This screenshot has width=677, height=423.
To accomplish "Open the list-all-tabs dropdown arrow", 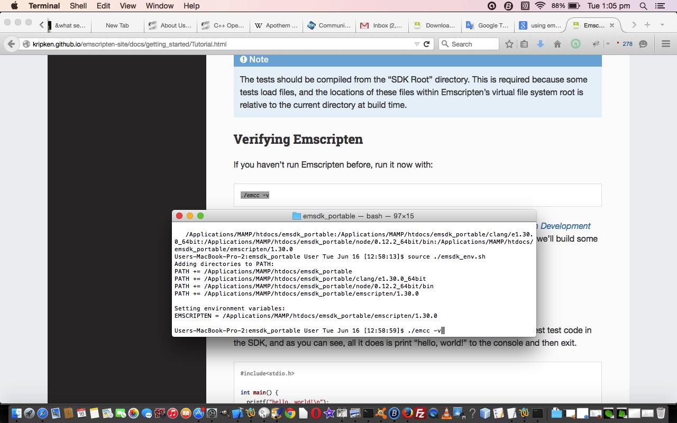I will tap(662, 25).
